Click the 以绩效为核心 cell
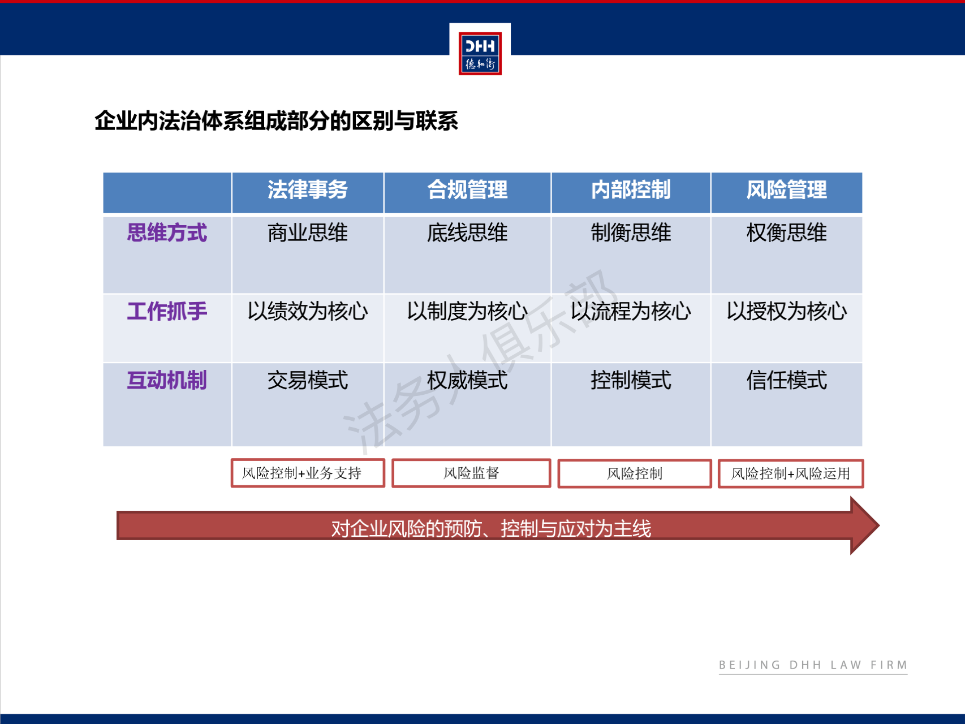 point(308,328)
